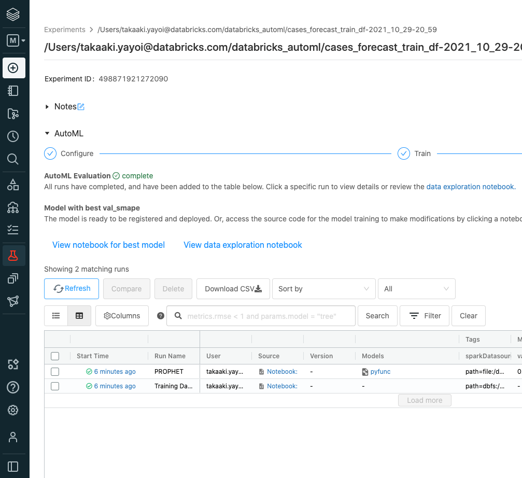The width and height of the screenshot is (522, 478).
Task: Click the Clear button
Action: 469,316
